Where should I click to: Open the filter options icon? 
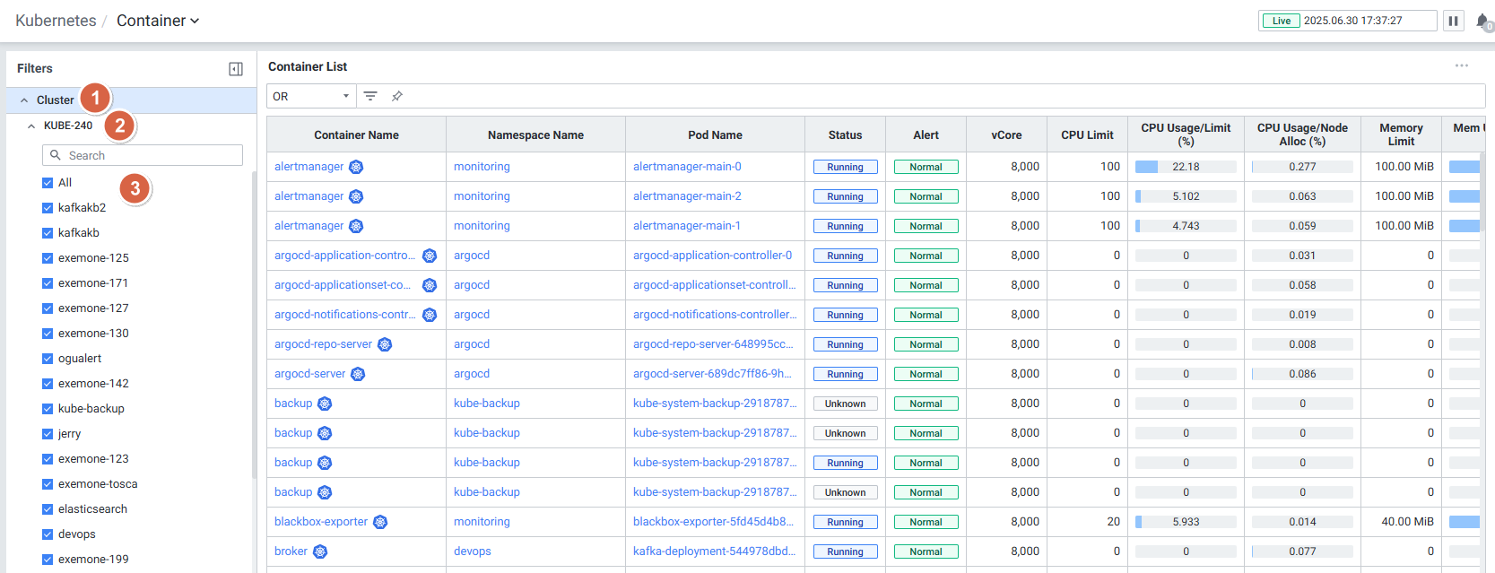pos(370,96)
